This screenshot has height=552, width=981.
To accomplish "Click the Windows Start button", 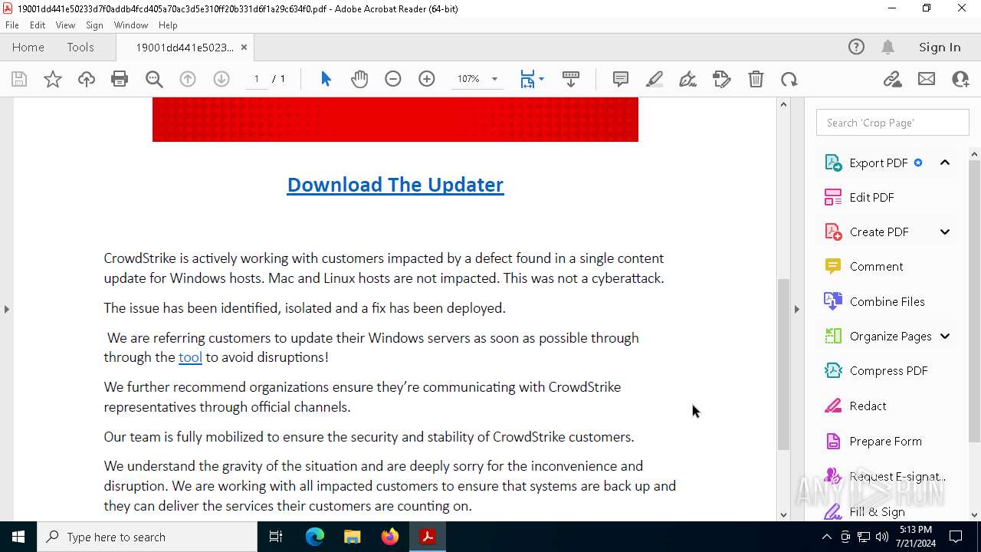I will [x=18, y=537].
